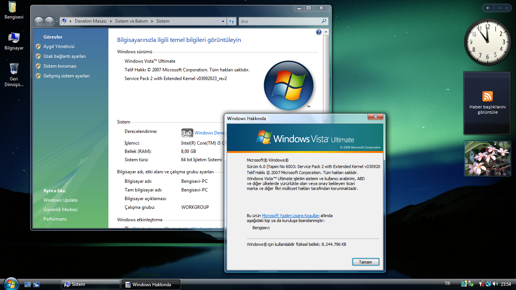The height and width of the screenshot is (290, 516).
Task: Navigate to Denetim Masası in the address bar
Action: (x=91, y=21)
